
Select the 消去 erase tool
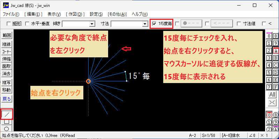tap(7, 74)
